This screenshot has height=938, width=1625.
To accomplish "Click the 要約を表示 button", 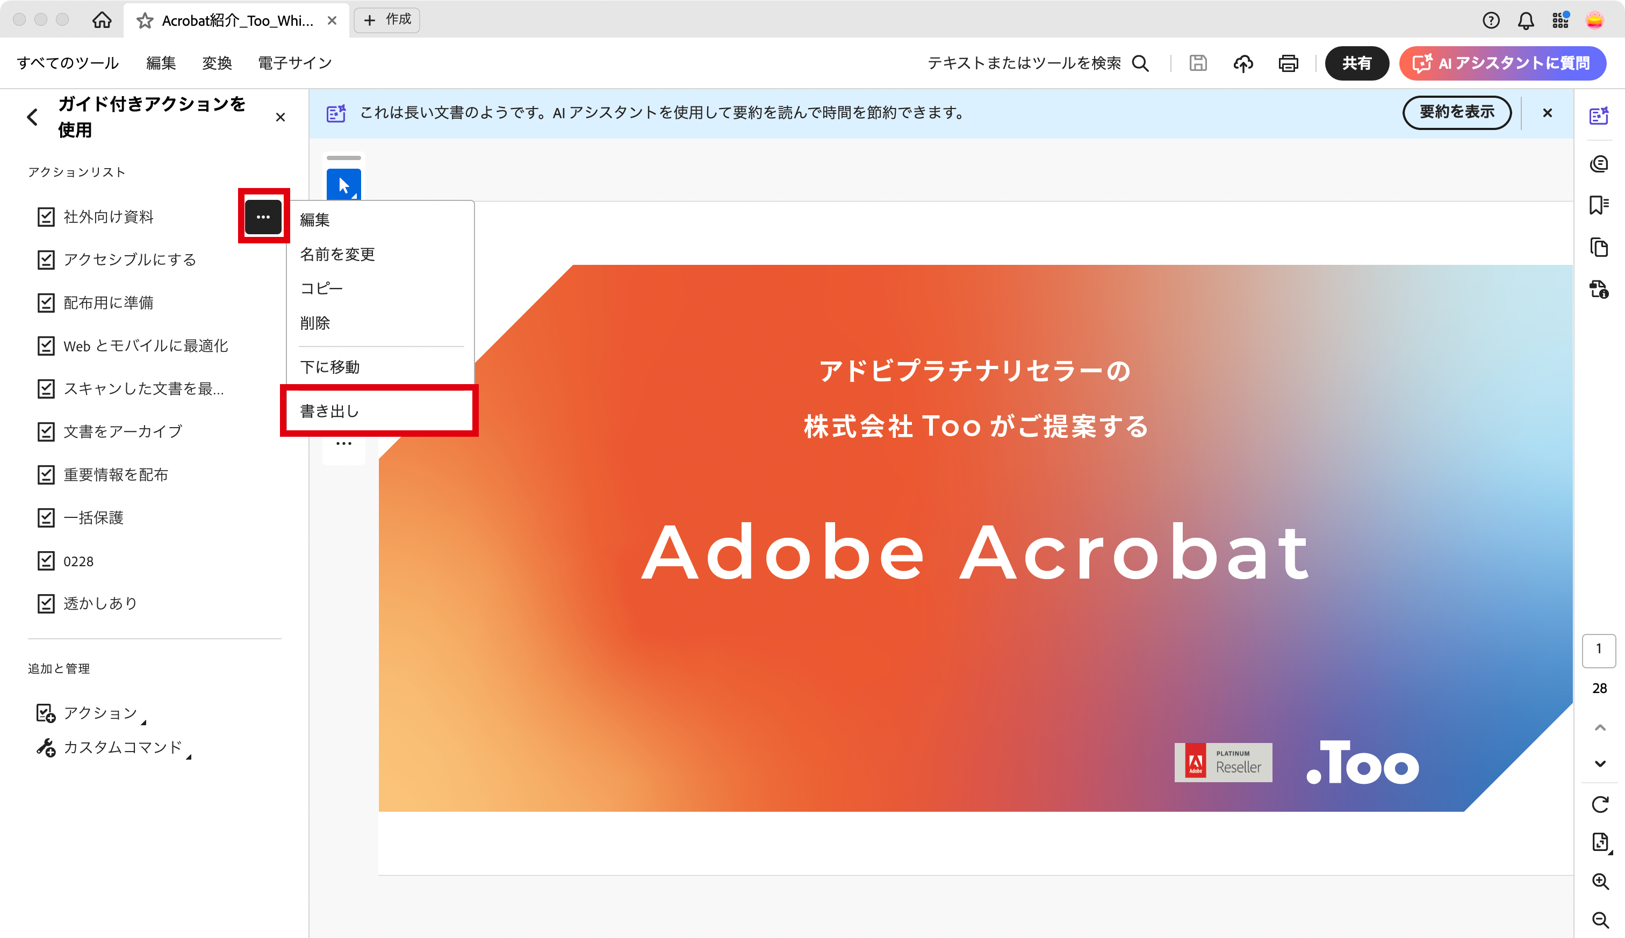I will pyautogui.click(x=1456, y=112).
